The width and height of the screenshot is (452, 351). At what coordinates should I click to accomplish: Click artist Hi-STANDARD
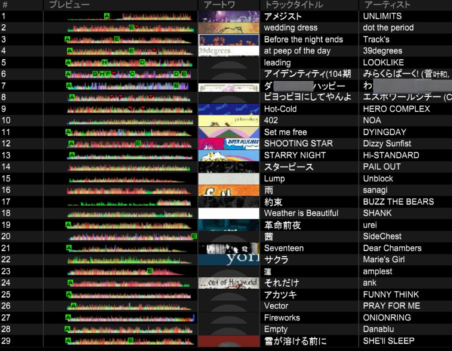pyautogui.click(x=391, y=155)
